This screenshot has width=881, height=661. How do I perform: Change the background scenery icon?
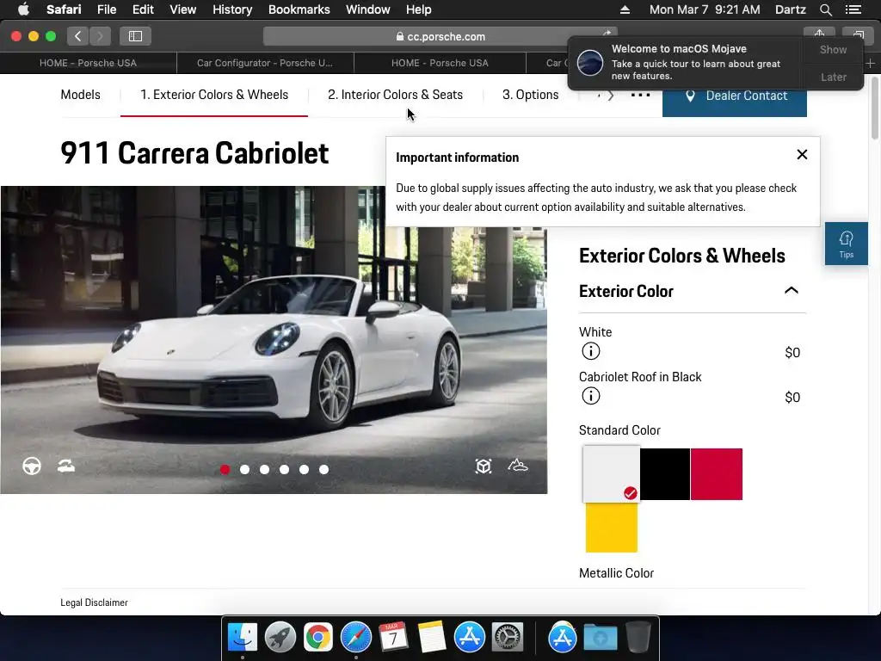[x=517, y=466]
